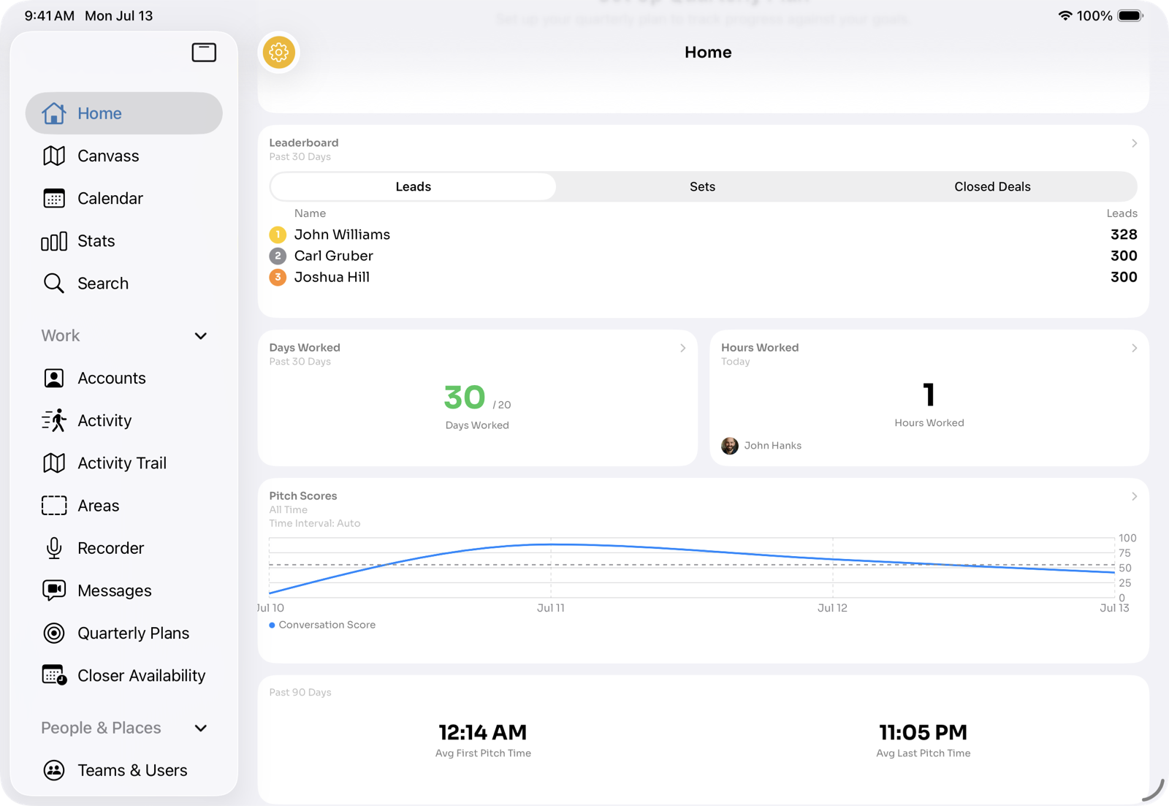Click the Jul 12 chart axis label

(x=832, y=608)
